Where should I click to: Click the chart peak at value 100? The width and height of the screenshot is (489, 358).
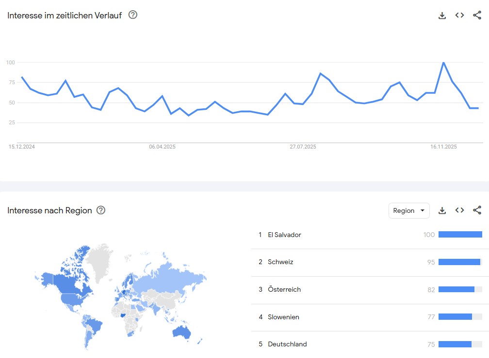click(x=443, y=62)
